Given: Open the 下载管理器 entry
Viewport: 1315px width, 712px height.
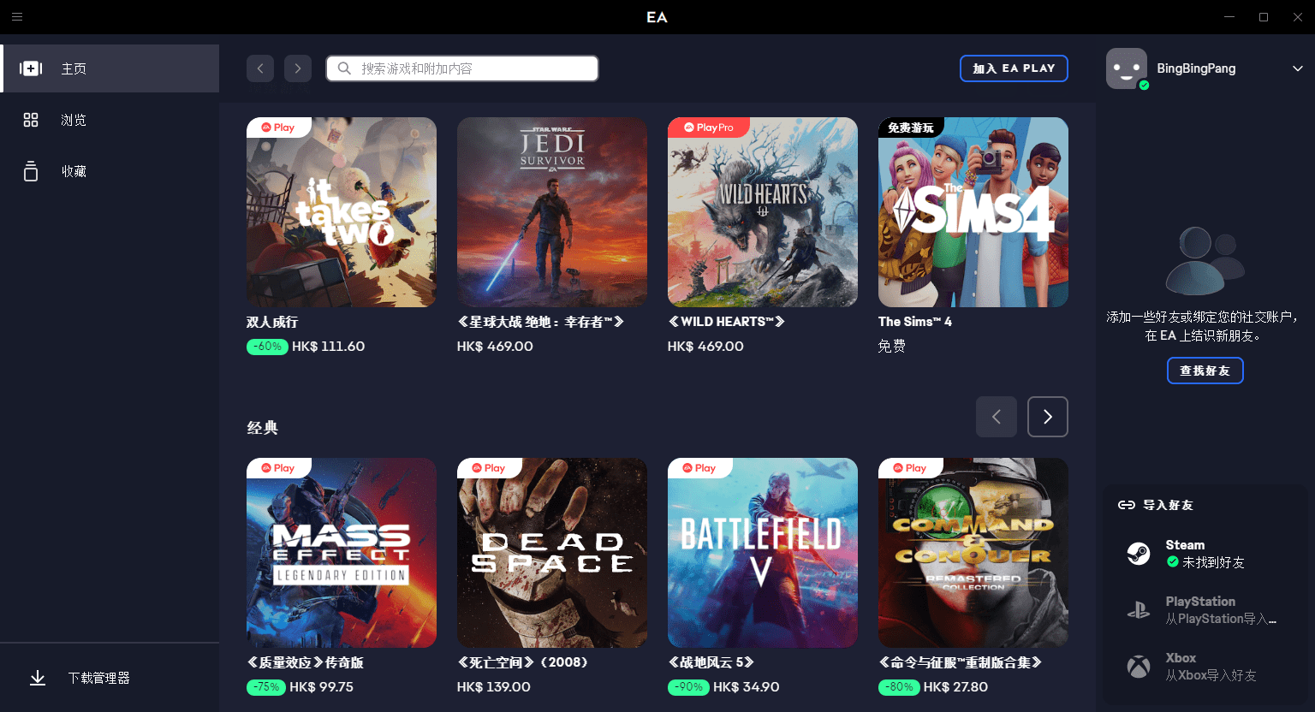Looking at the screenshot, I should pos(110,678).
